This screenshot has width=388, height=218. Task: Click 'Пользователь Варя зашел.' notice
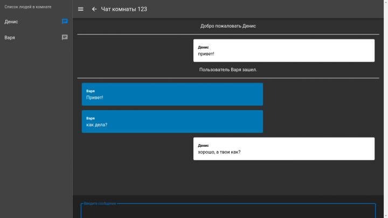pyautogui.click(x=228, y=70)
